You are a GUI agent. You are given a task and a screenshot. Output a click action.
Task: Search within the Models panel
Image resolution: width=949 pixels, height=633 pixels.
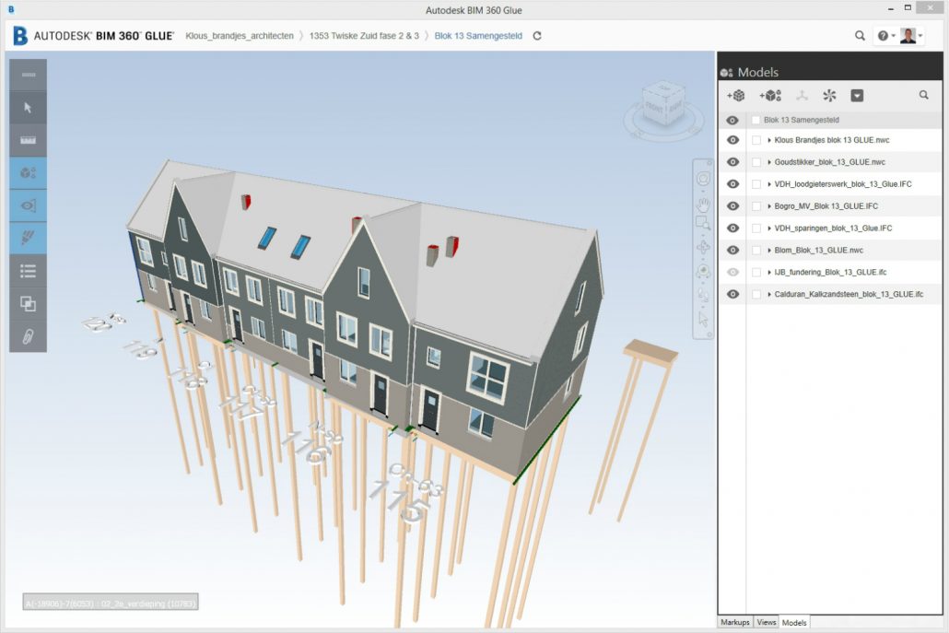click(923, 95)
